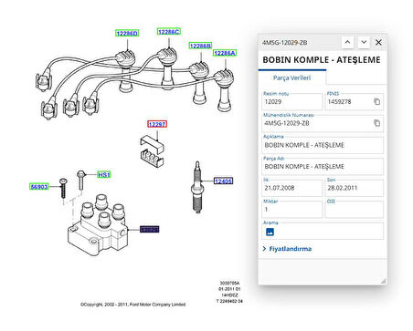The image size is (413, 331).
Task: Select part label 12286D in diagram
Action: (x=127, y=33)
